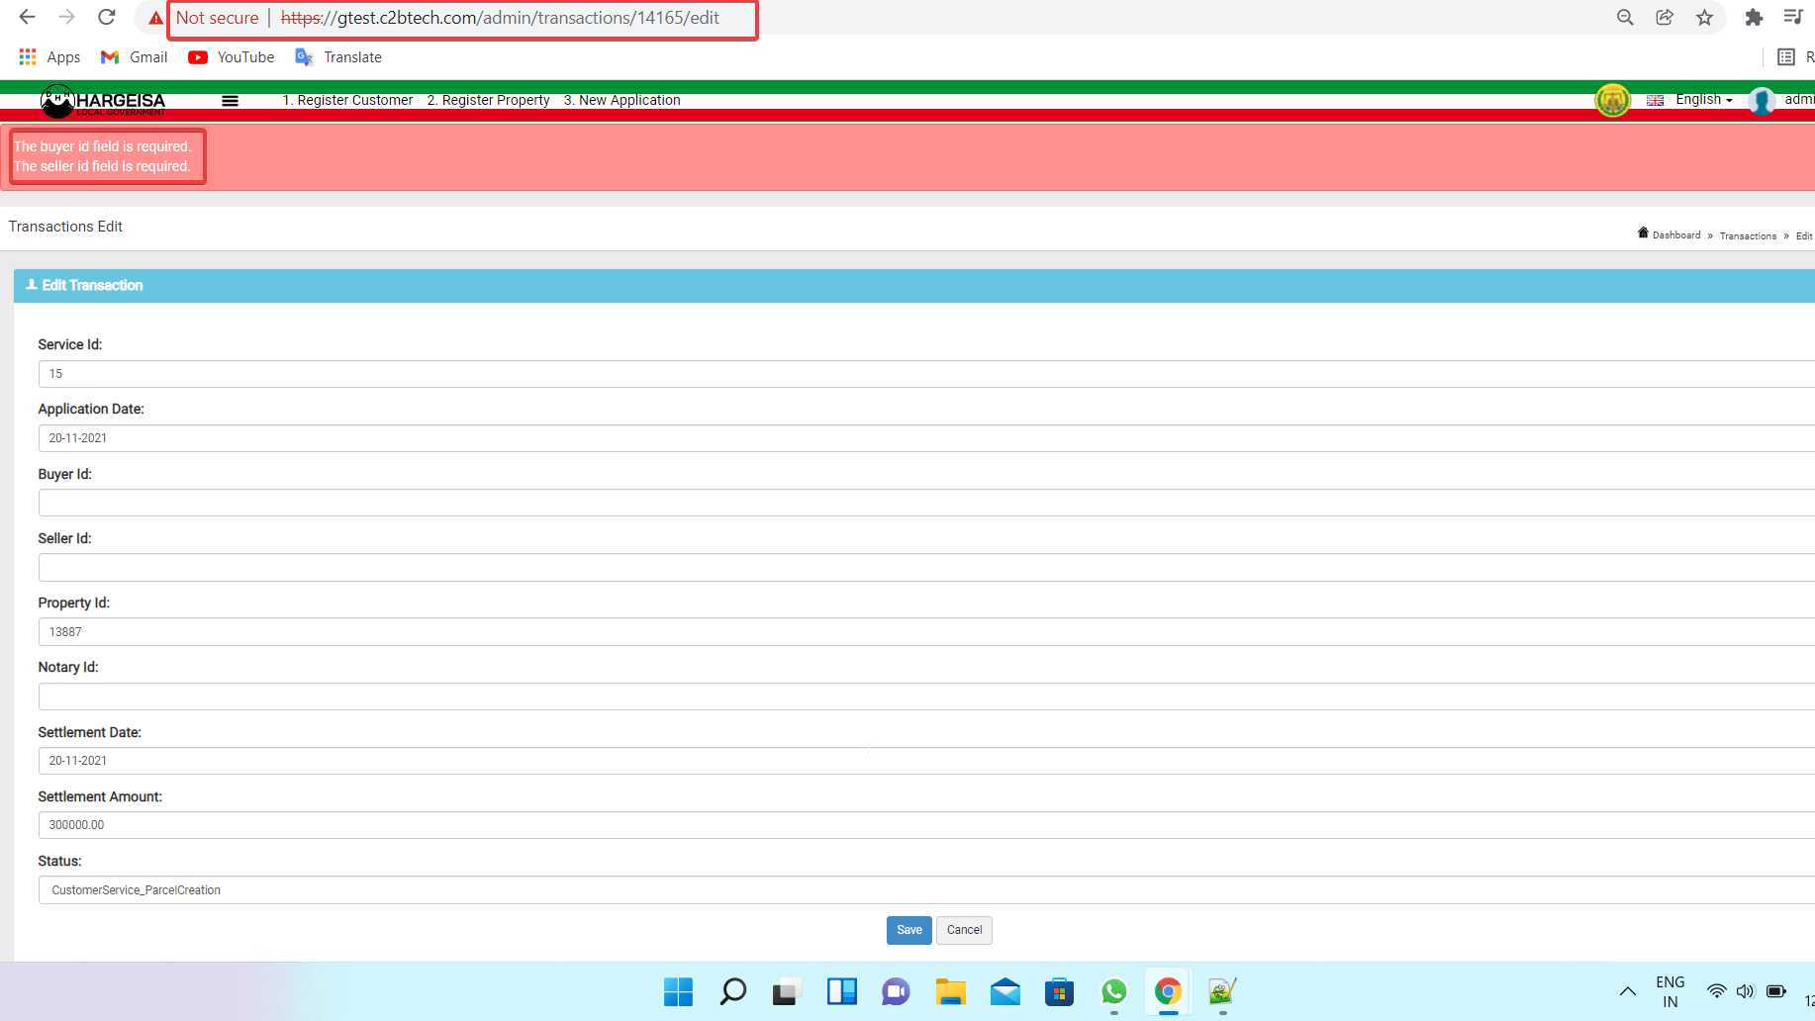The height and width of the screenshot is (1021, 1815).
Task: Open Windows taskbar search
Action: pos(732,991)
